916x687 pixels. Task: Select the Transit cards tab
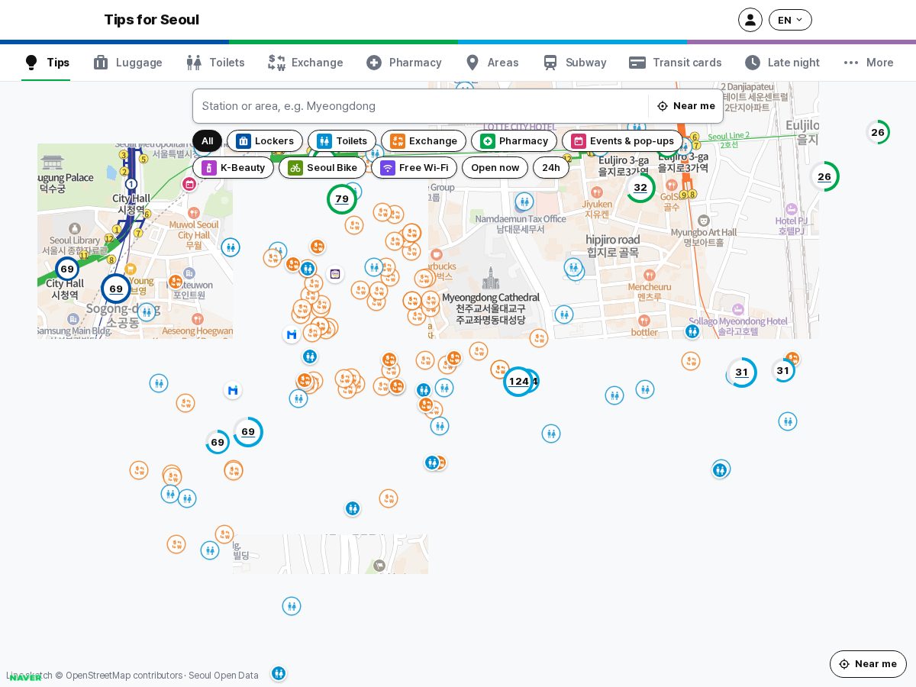pos(676,63)
